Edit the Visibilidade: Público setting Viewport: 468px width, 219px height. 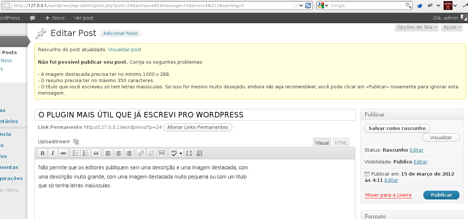pyautogui.click(x=420, y=162)
